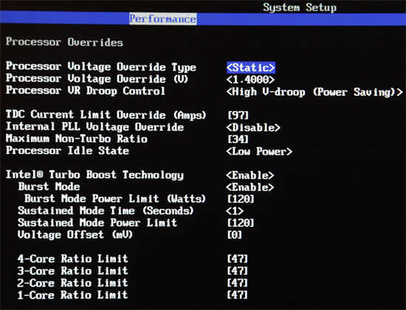Edit Sustained Mode Power Limit 120 value
Viewport: 406px width, 310px height.
241,223
